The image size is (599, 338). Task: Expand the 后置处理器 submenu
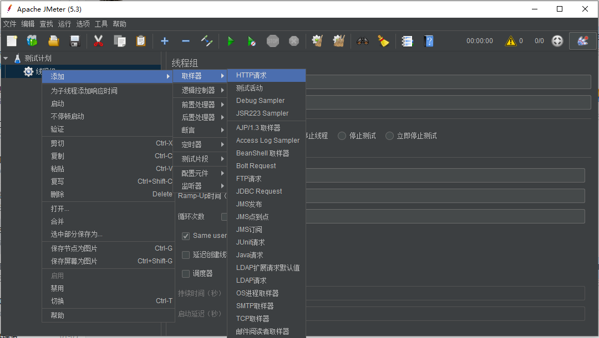(200, 117)
